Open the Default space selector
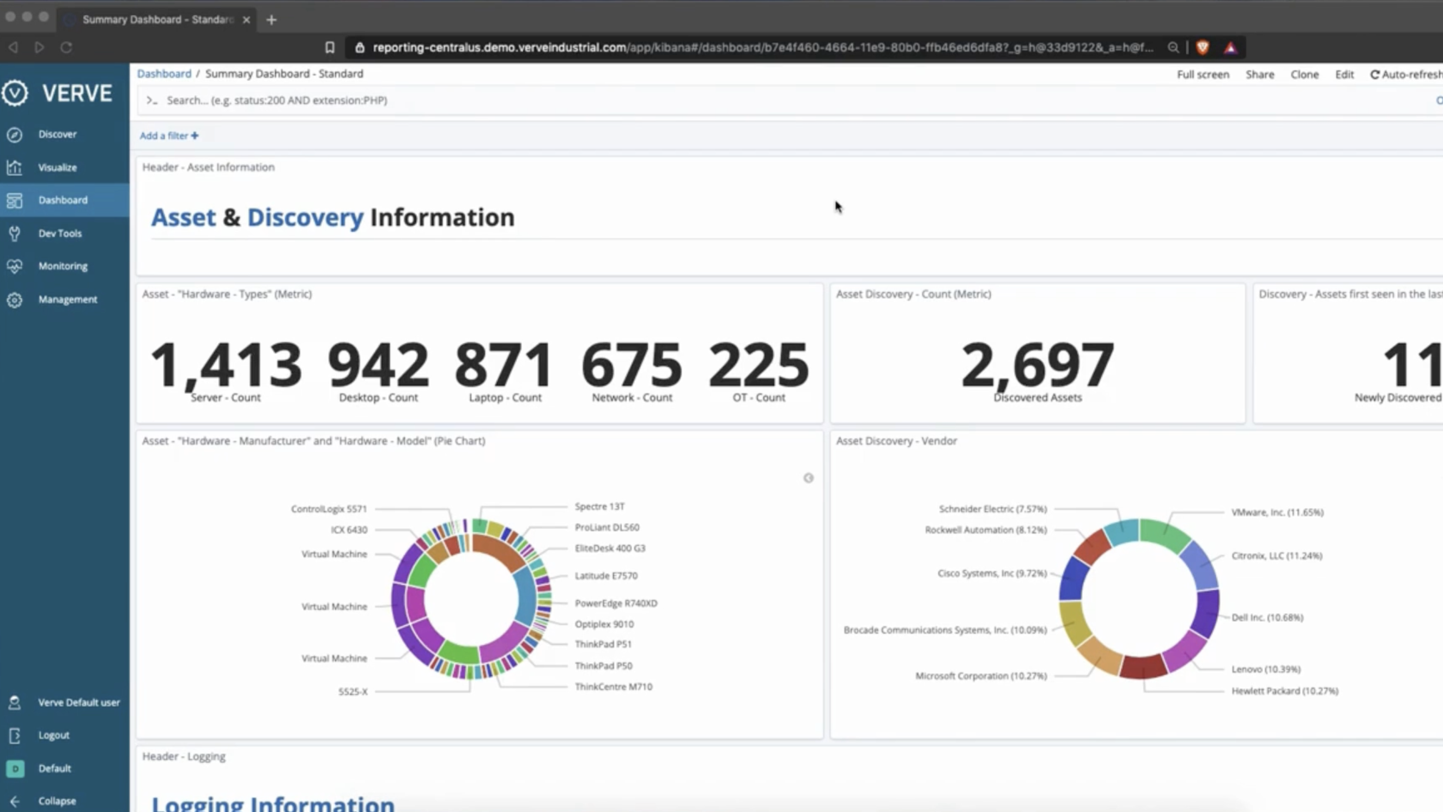The height and width of the screenshot is (812, 1443). click(x=16, y=768)
